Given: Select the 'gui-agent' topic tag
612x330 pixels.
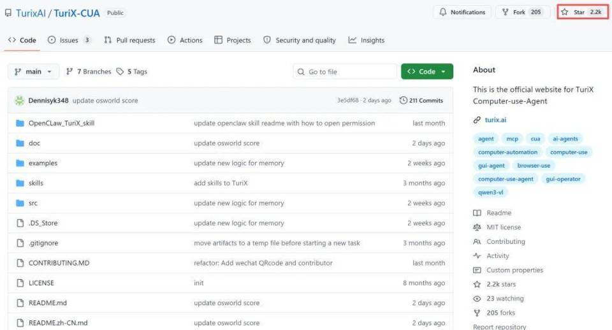Looking at the screenshot, I should pos(492,166).
